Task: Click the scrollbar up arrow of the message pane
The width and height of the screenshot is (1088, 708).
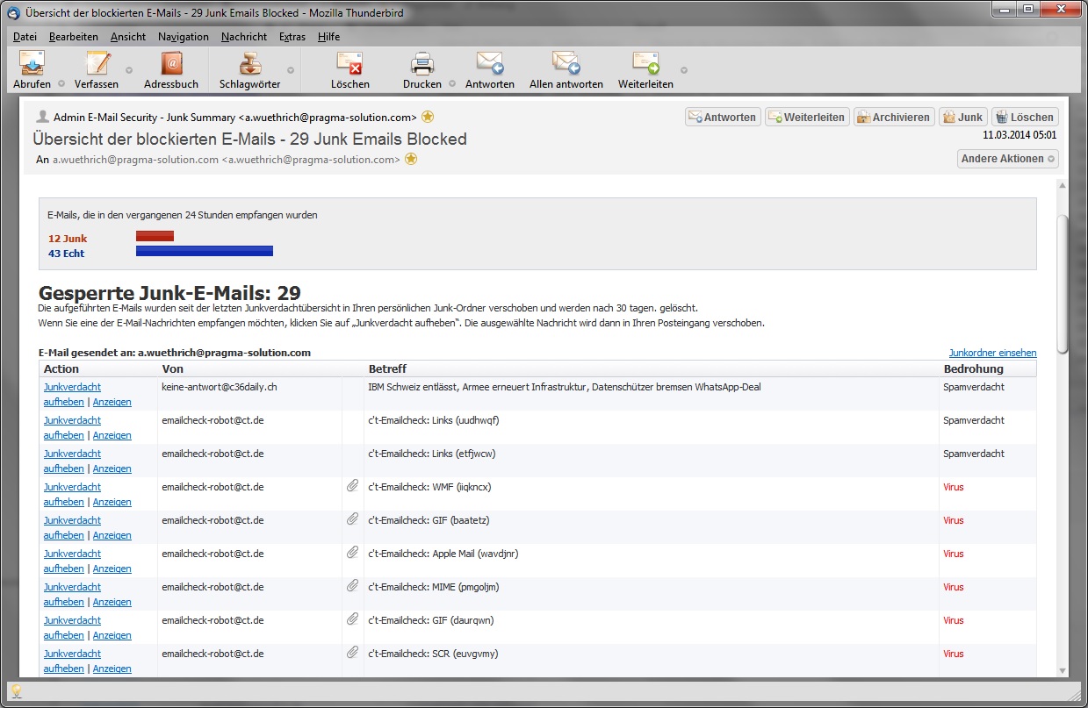Action: pyautogui.click(x=1062, y=186)
